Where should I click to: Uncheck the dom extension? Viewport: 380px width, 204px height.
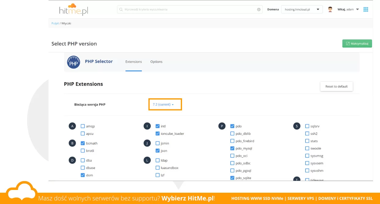click(83, 175)
